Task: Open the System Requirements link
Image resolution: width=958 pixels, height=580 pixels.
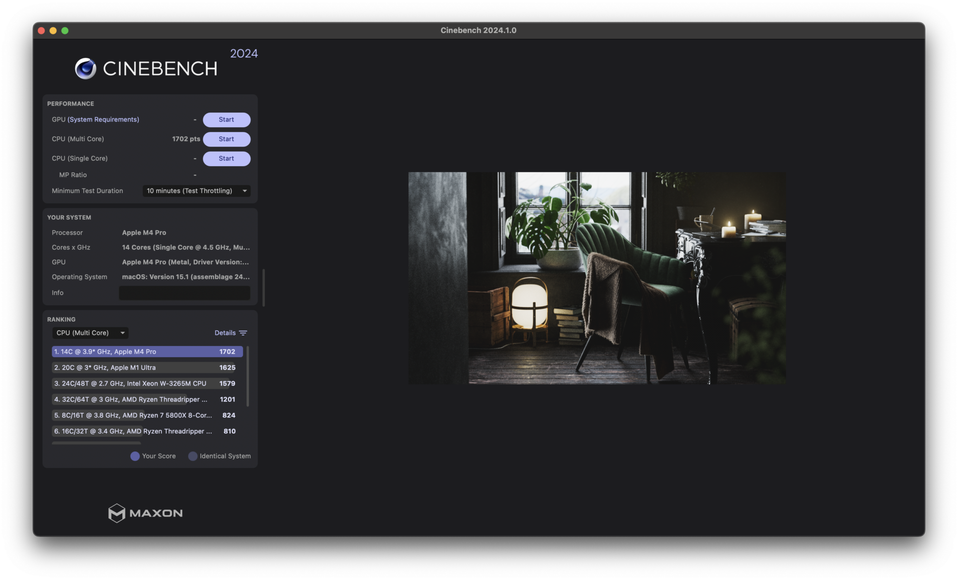Action: tap(103, 120)
